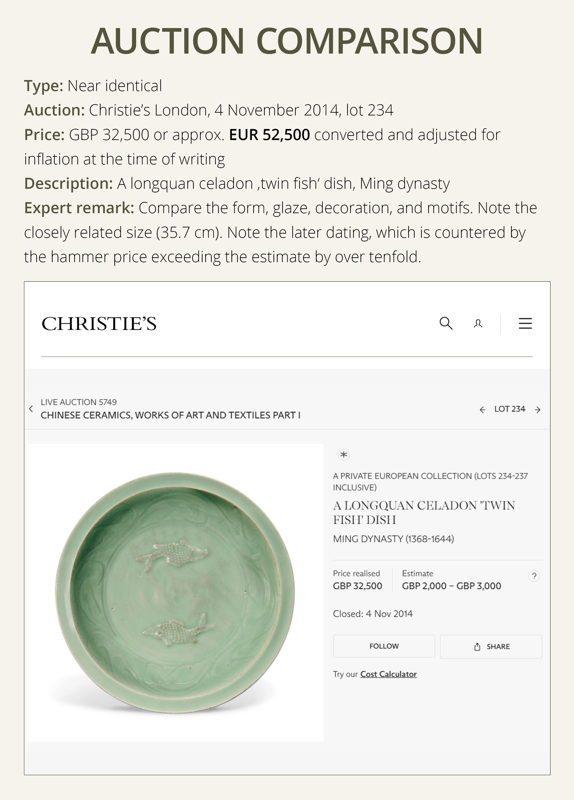The image size is (574, 800).
Task: Click the estimate help question mark icon
Action: [x=534, y=576]
